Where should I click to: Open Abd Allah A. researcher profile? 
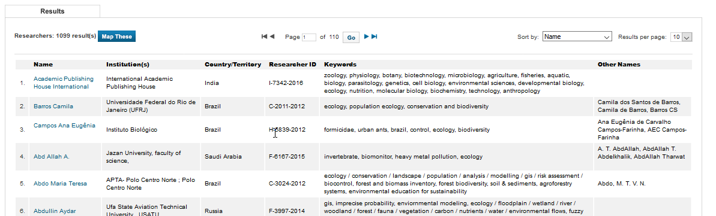point(52,156)
